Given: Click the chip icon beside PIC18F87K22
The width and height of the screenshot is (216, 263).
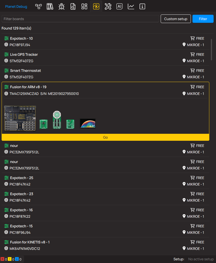Looking at the screenshot, I should click(x=6, y=216).
